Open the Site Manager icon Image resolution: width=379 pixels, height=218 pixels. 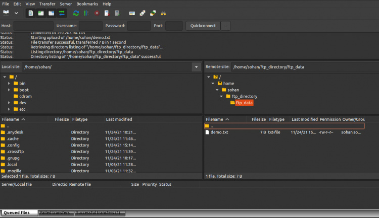6,13
